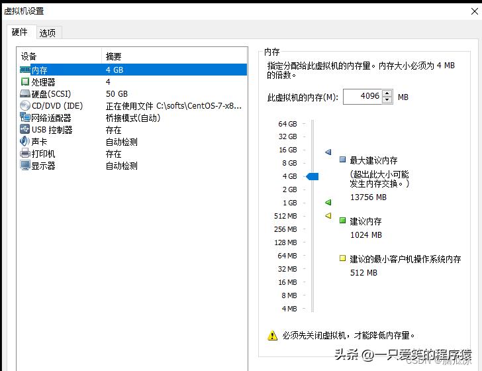Click the USB controller (USB 控制器) icon

click(25, 129)
